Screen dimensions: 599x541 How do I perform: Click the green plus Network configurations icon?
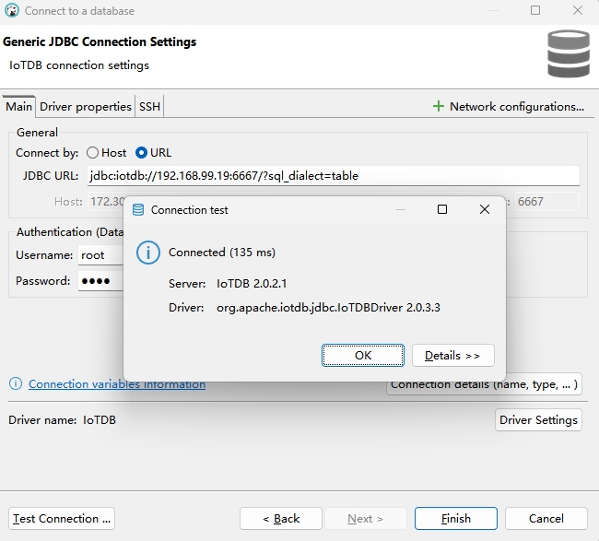439,106
